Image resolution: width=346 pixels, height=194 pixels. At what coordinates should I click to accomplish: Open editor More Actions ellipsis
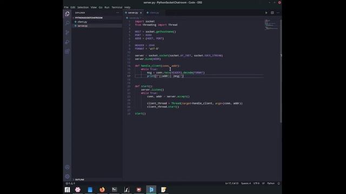pos(278,13)
